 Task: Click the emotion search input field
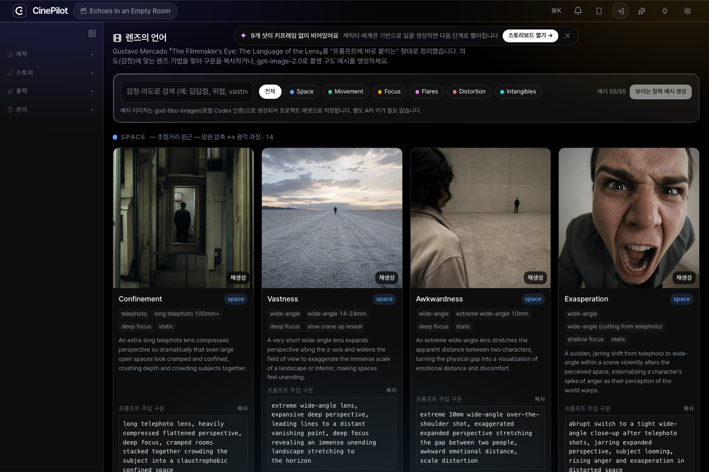pos(187,91)
